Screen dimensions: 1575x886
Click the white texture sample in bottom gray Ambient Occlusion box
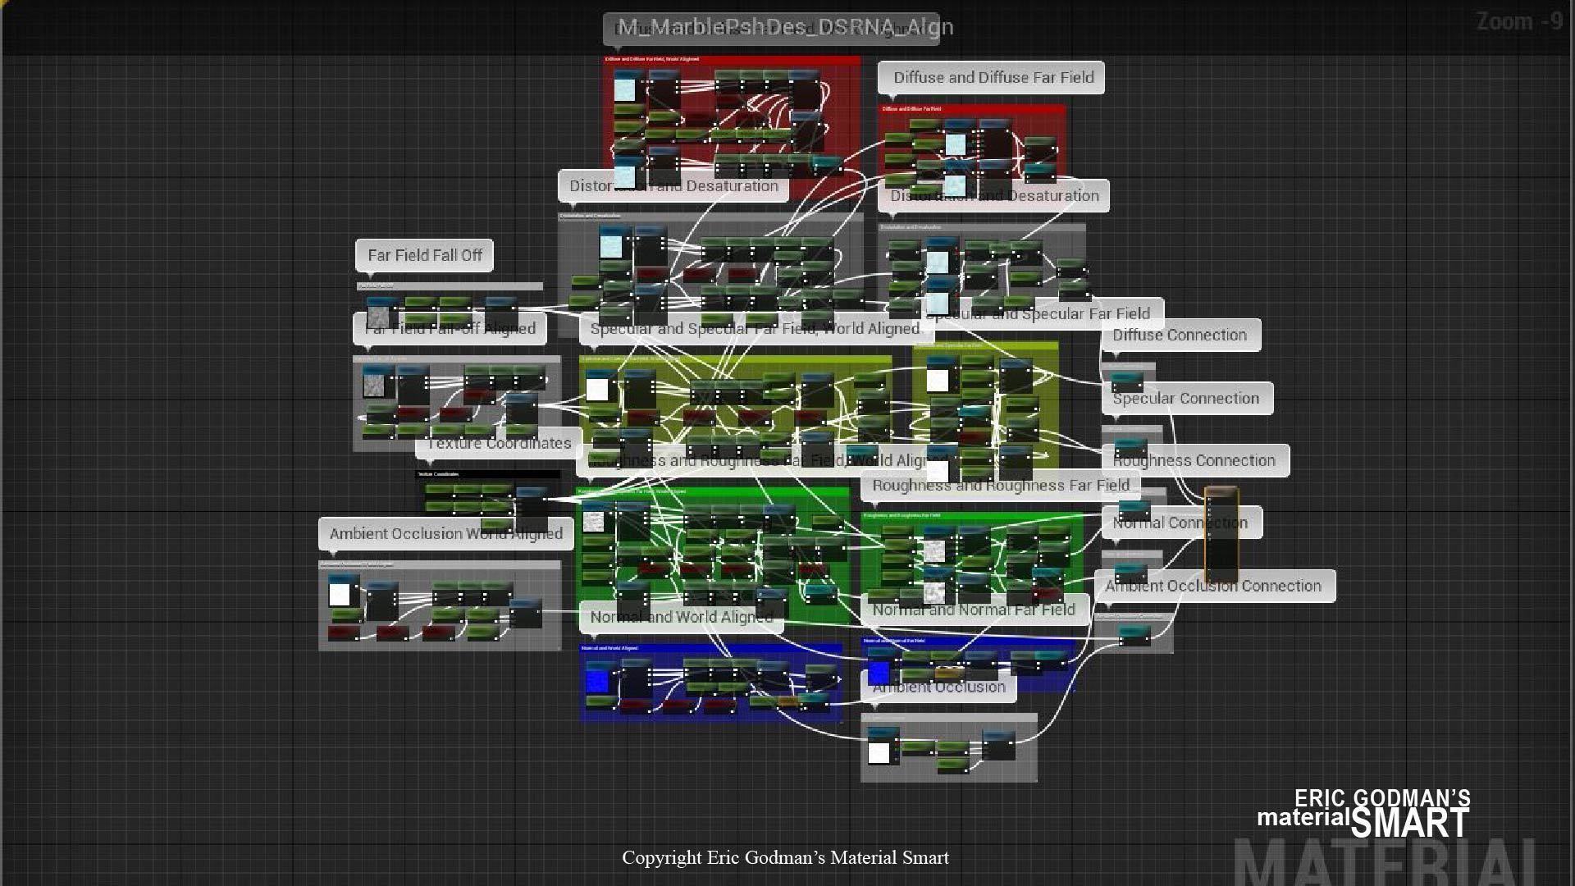(x=879, y=752)
